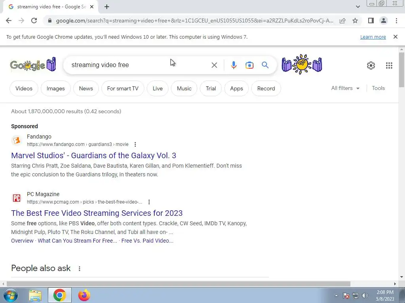Open the Google apps grid

(x=389, y=65)
